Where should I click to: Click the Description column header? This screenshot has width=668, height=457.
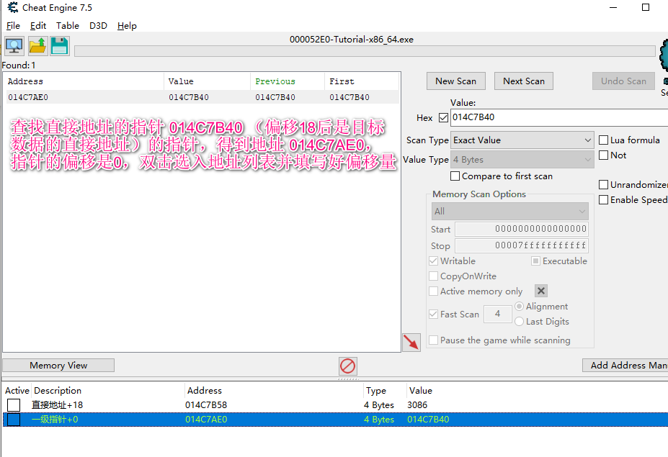click(108, 391)
